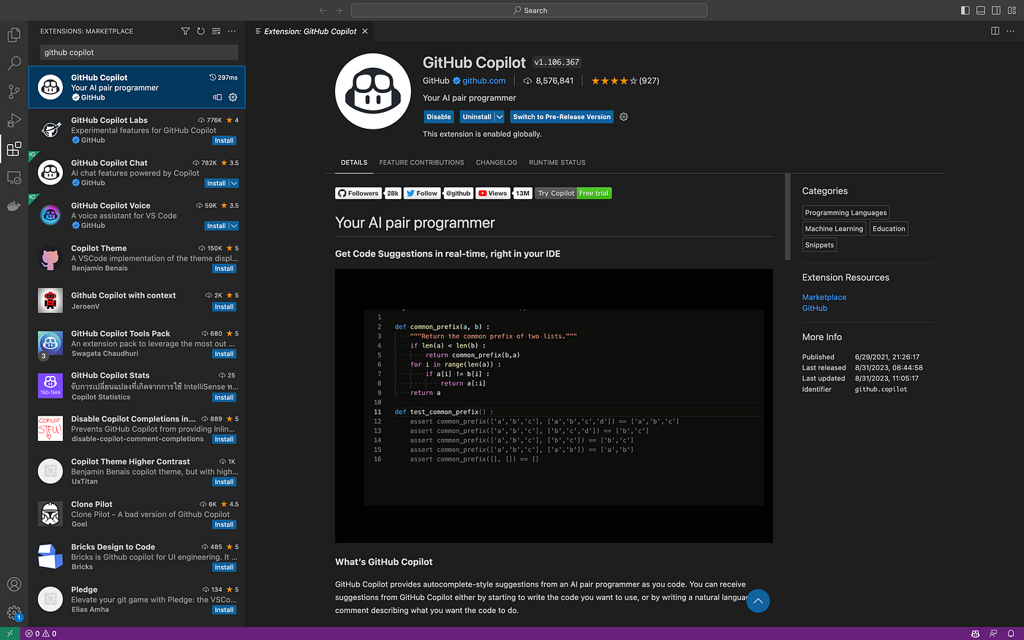The image size is (1024, 640).
Task: Open the Source Control view
Action: [x=14, y=91]
